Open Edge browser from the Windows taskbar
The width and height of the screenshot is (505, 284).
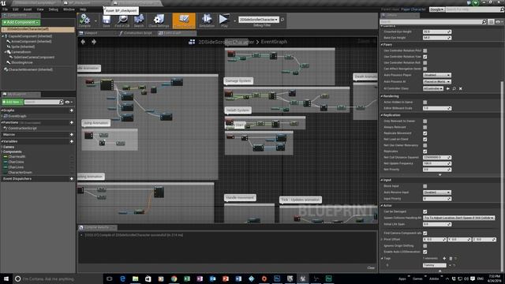coord(122,278)
